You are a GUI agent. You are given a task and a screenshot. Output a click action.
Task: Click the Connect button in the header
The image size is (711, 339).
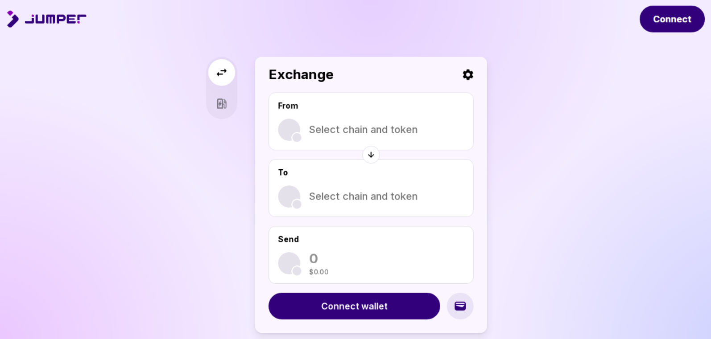tap(672, 19)
